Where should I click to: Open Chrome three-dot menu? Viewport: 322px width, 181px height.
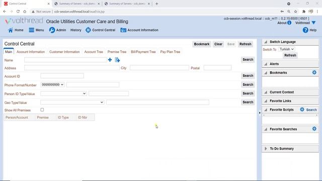317,12
